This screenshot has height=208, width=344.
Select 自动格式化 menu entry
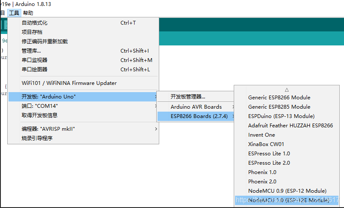83,23
